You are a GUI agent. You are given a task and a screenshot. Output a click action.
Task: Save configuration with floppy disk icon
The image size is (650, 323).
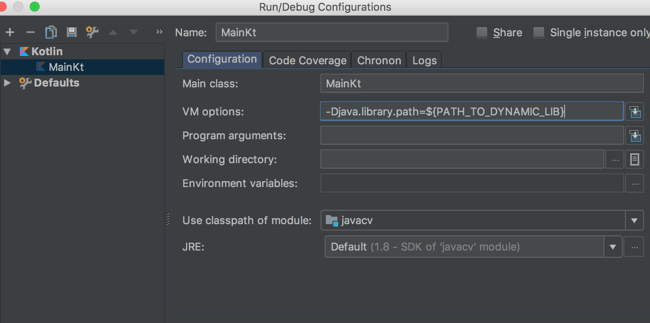[x=72, y=32]
